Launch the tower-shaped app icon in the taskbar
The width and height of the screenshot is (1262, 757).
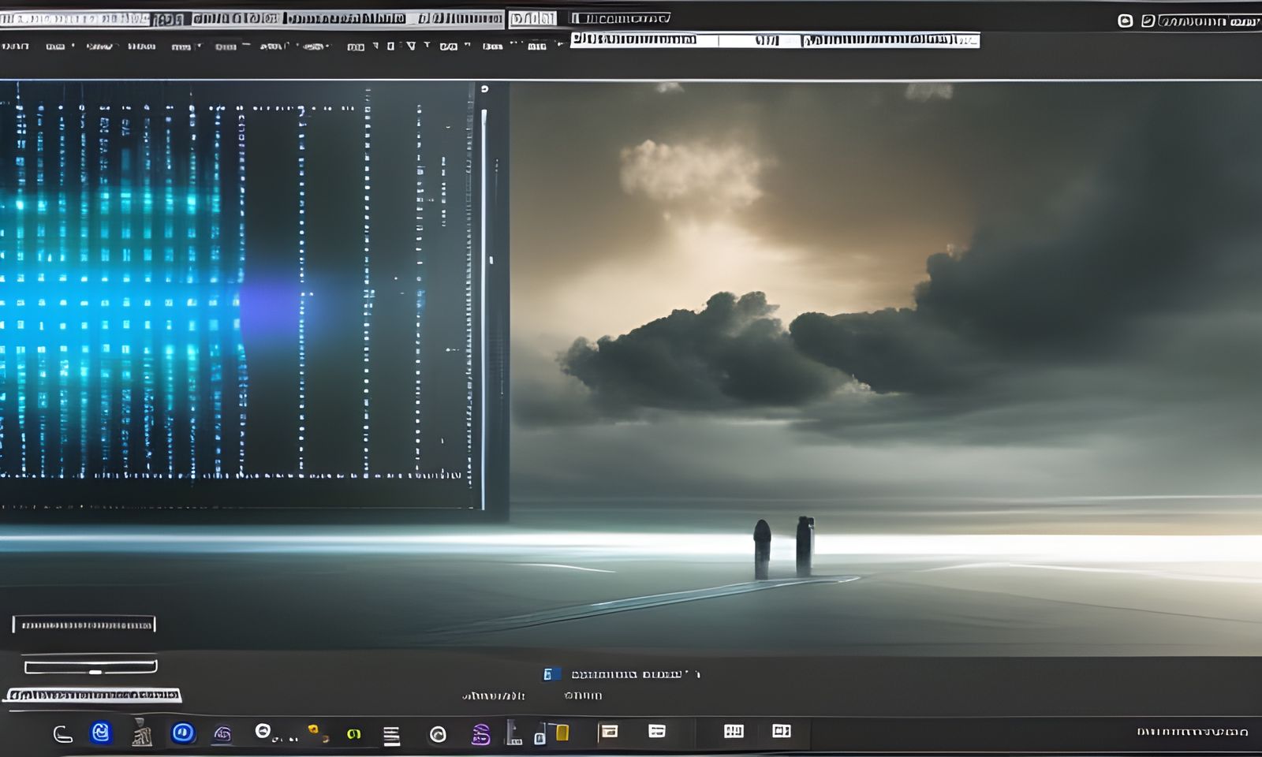pyautogui.click(x=142, y=733)
